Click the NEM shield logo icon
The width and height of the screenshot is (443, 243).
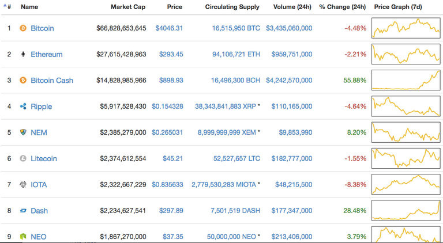[23, 132]
